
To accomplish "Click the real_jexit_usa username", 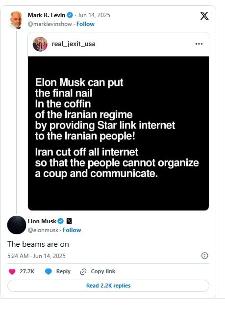I will coord(74,44).
